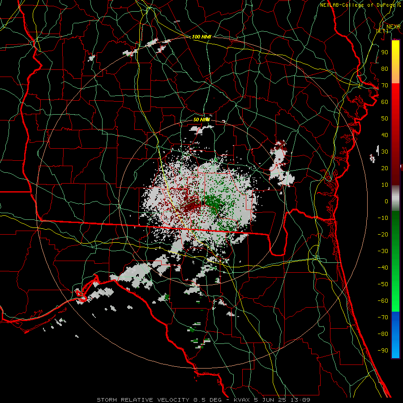This screenshot has height=403, width=403.
Task: Click the 30 label on the velocity scale
Action: pos(385,152)
